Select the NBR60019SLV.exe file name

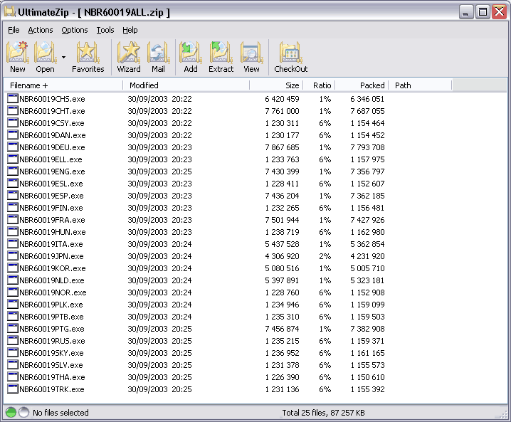coord(51,365)
